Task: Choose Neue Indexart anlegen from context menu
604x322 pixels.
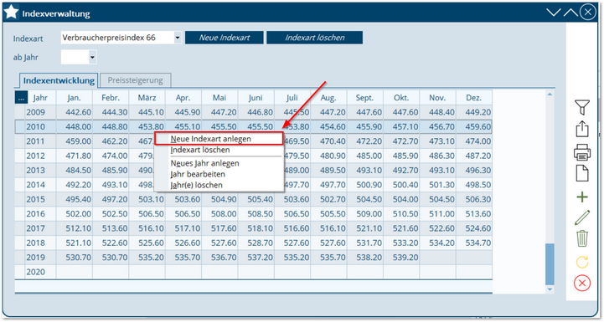Action: (219, 139)
